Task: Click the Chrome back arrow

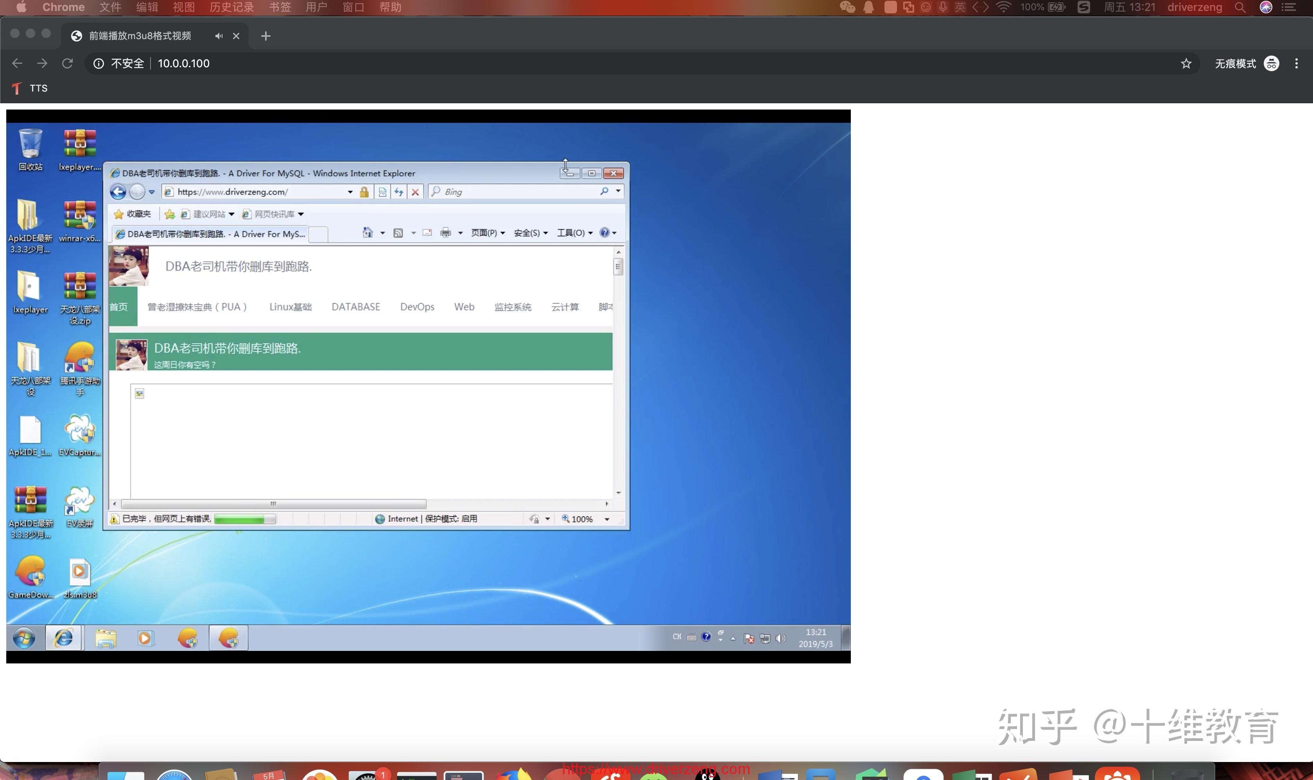Action: 17,64
